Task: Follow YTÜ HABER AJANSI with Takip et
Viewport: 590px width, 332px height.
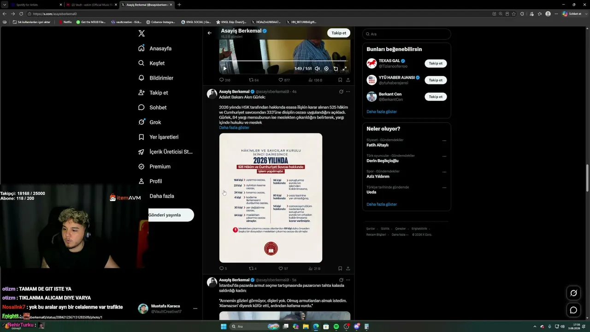Action: pyautogui.click(x=436, y=80)
